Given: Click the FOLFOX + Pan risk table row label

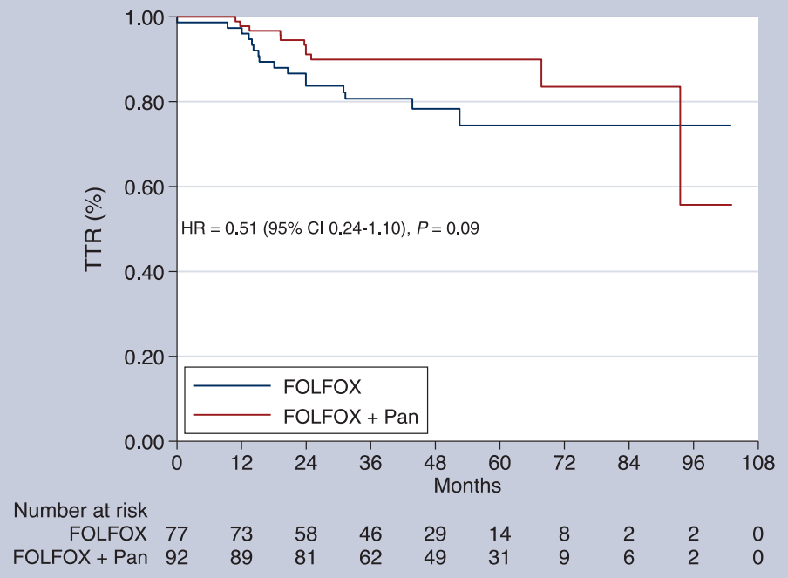Looking at the screenshot, I should coord(80,557).
